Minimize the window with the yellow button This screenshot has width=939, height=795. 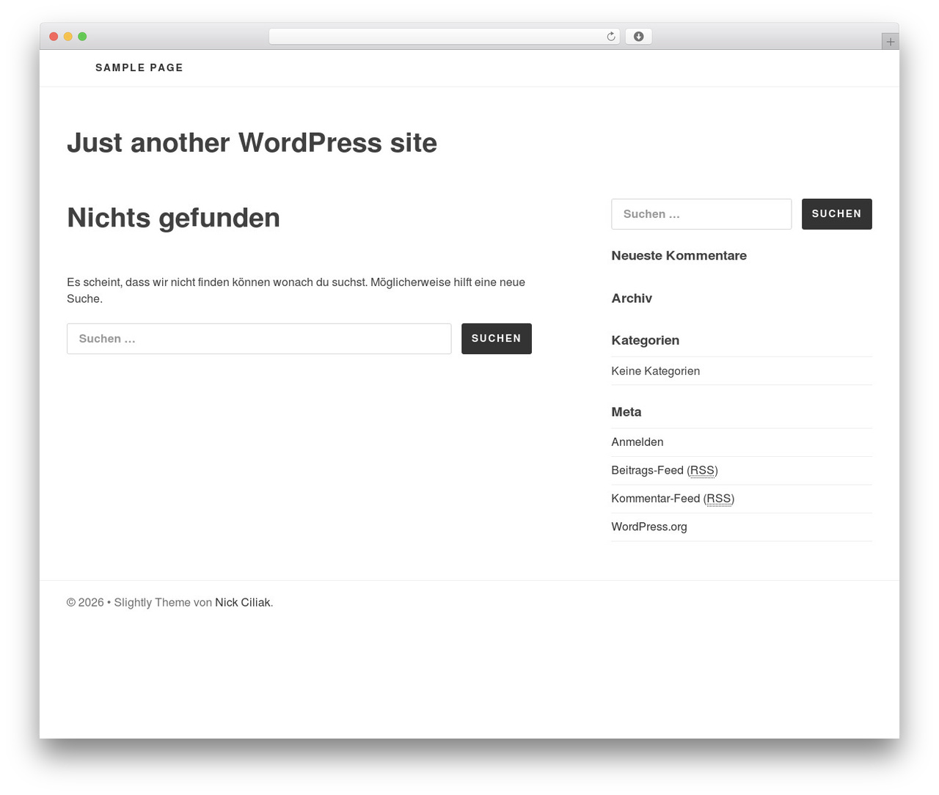[68, 37]
